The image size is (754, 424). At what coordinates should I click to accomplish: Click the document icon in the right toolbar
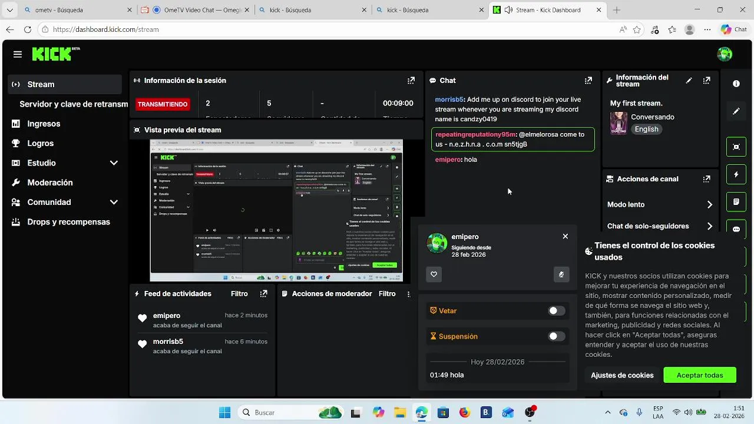tap(736, 202)
